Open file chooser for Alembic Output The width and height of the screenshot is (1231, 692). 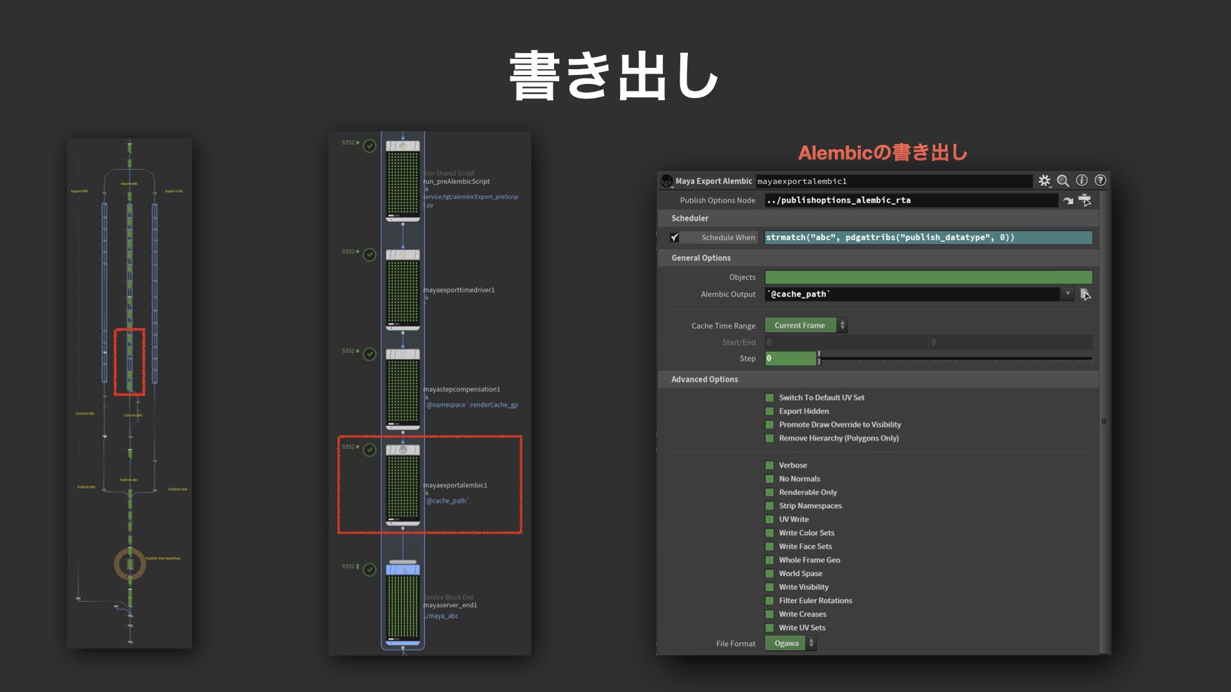tap(1085, 294)
